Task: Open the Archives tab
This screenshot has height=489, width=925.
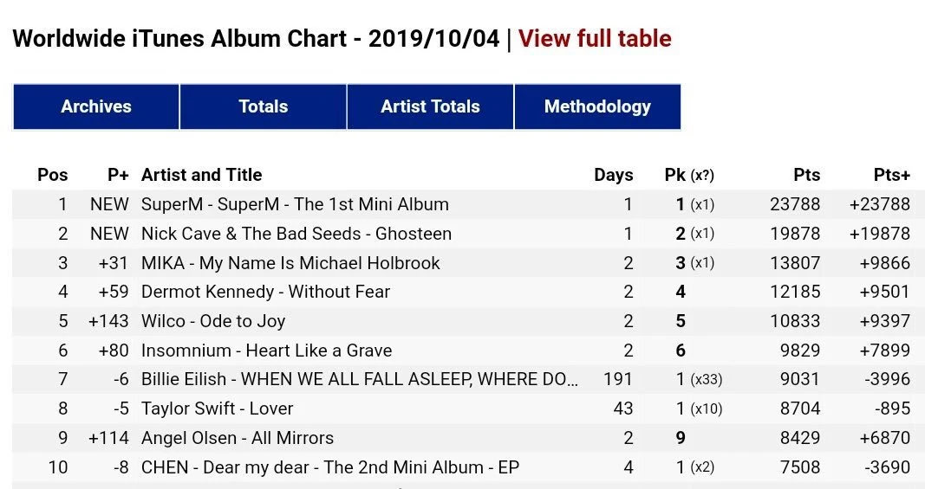Action: 96,107
